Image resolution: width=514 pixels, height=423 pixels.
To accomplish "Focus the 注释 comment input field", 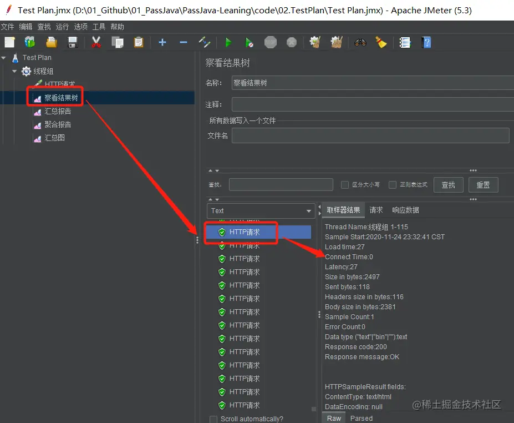I will [x=373, y=104].
